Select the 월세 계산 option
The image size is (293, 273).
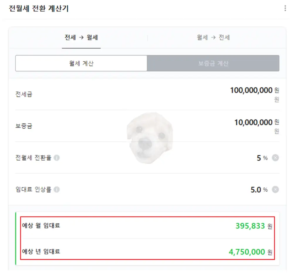click(81, 63)
